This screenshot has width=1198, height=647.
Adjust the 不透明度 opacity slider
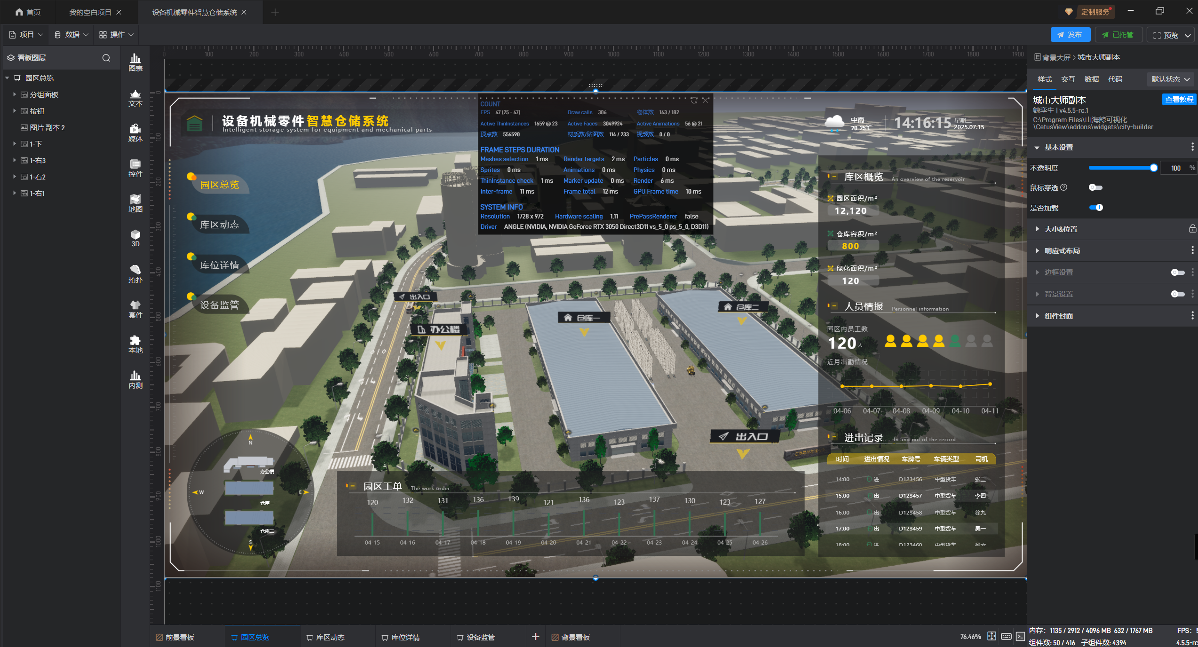tap(1123, 168)
